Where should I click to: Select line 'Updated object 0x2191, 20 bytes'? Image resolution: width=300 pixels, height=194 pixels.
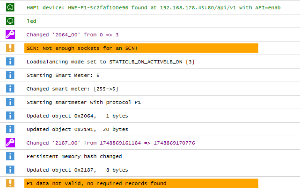(x=77, y=129)
